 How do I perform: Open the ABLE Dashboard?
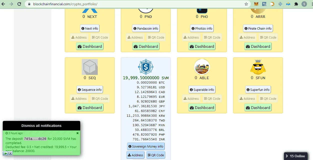[202, 107]
